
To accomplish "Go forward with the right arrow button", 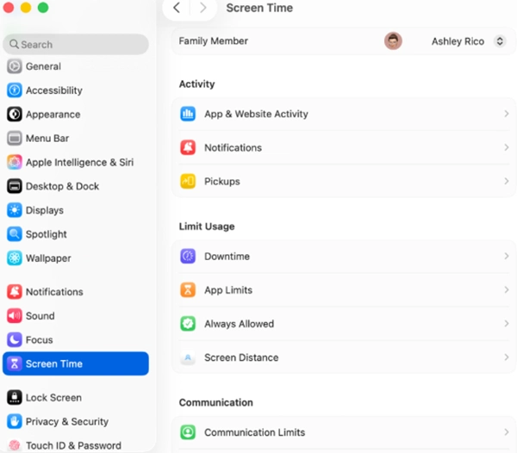I will point(202,8).
